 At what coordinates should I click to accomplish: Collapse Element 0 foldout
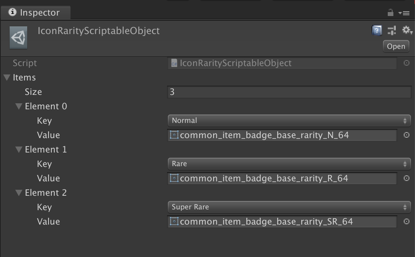[x=19, y=106]
